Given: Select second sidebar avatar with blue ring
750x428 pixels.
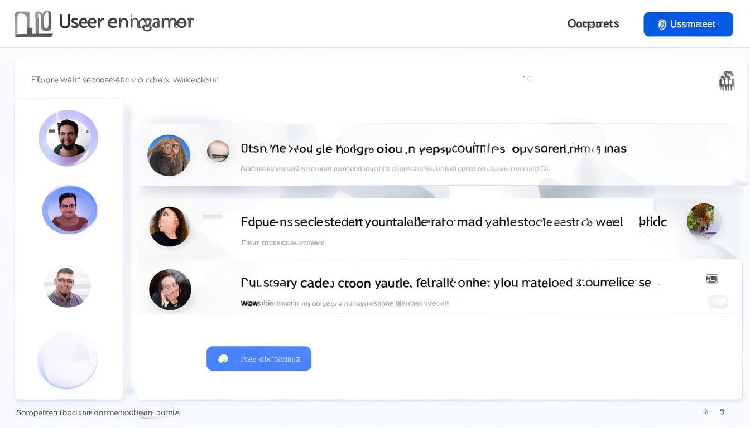Looking at the screenshot, I should pos(70,210).
